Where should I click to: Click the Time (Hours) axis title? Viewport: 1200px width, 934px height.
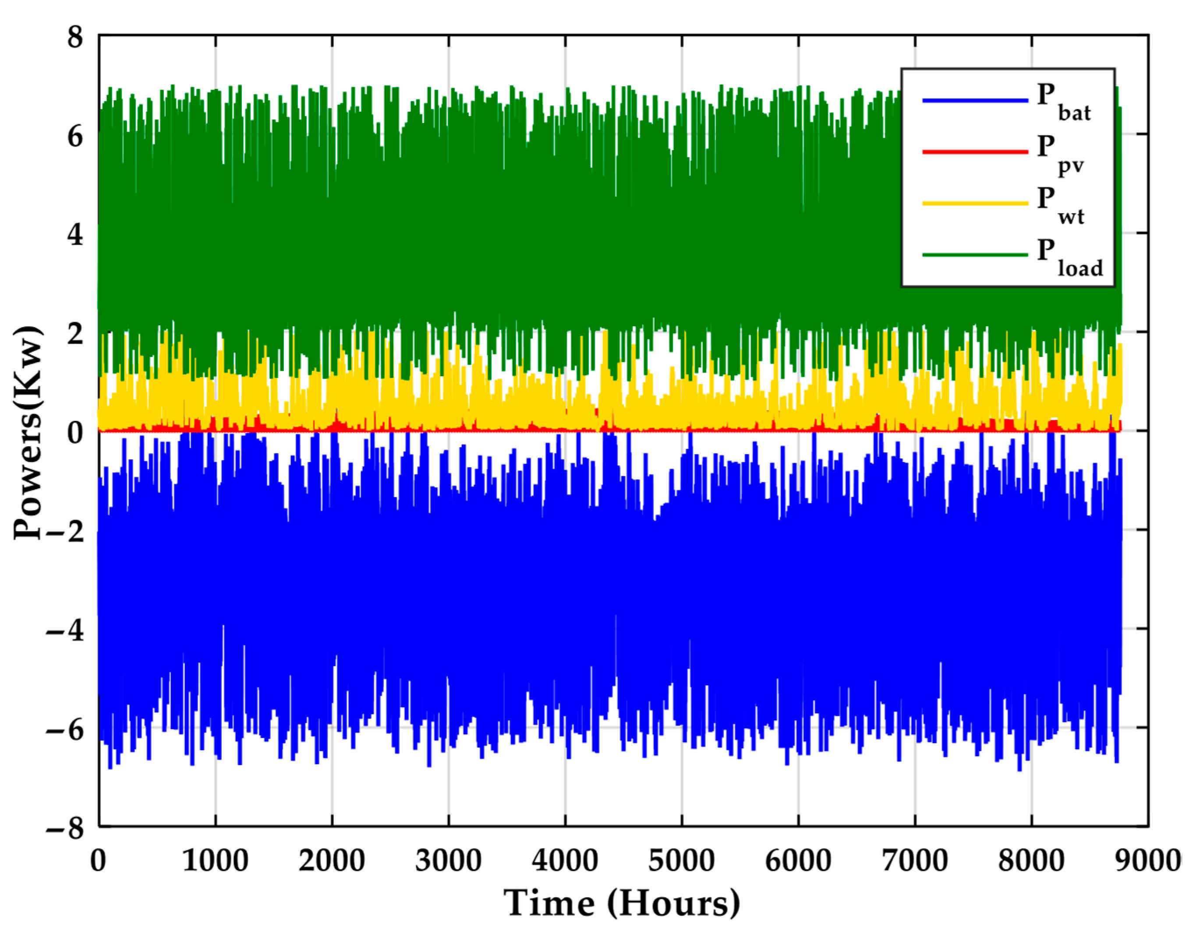tap(622, 904)
